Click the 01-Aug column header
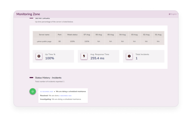184x116 pixels. coord(158,35)
